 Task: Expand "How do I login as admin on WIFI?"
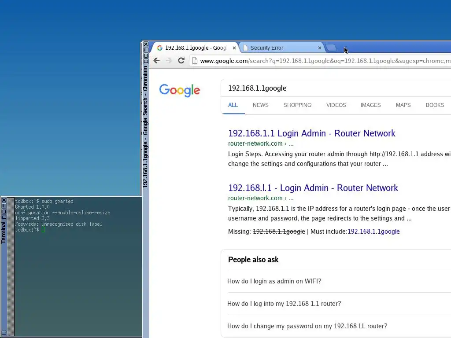tap(274, 281)
